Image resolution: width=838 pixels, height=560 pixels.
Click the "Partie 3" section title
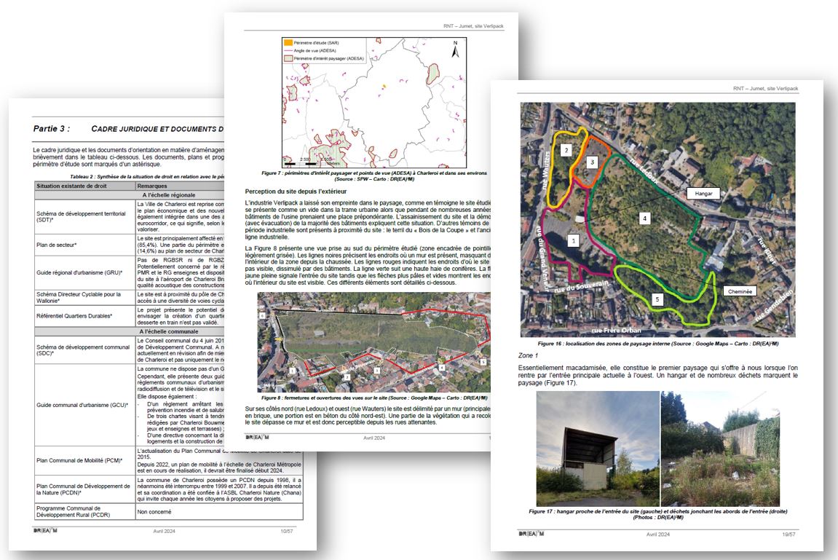pyautogui.click(x=52, y=128)
